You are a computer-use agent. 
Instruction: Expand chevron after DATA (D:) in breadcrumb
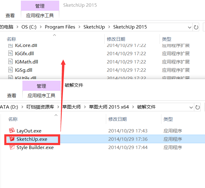pos(22,107)
